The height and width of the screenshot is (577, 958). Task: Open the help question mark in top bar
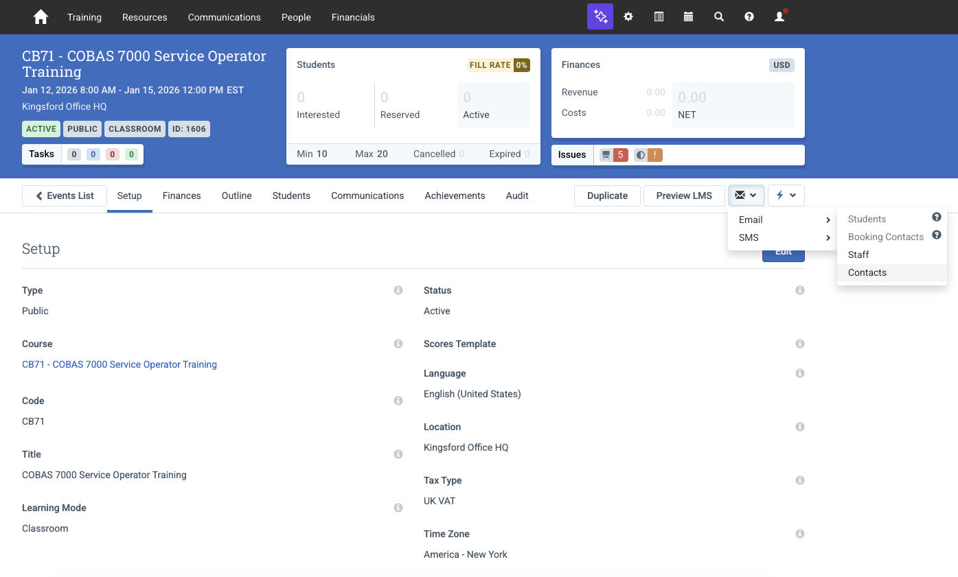[x=749, y=17]
